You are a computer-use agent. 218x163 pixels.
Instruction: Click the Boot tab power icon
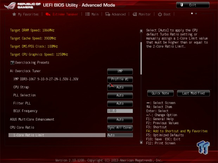point(160,14)
